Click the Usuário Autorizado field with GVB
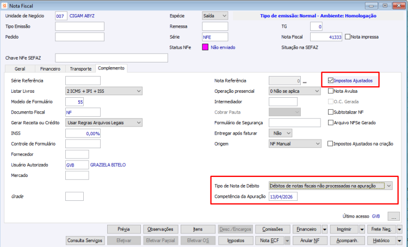Screen dimensions: 408x247 pyautogui.click(x=77, y=165)
